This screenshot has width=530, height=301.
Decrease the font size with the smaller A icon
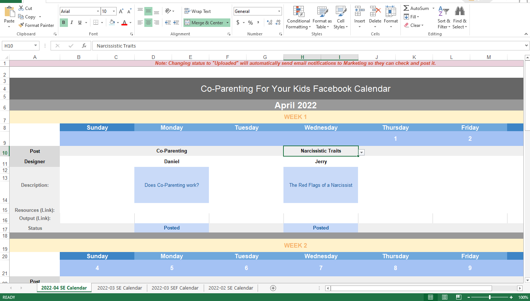click(129, 11)
